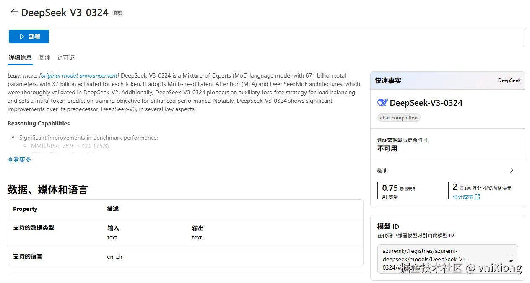Open the 许可证 tab
This screenshot has width=530, height=283.
click(66, 58)
